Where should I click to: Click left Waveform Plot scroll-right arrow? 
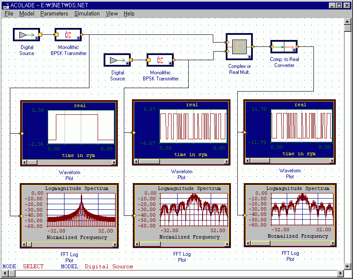click(x=114, y=162)
